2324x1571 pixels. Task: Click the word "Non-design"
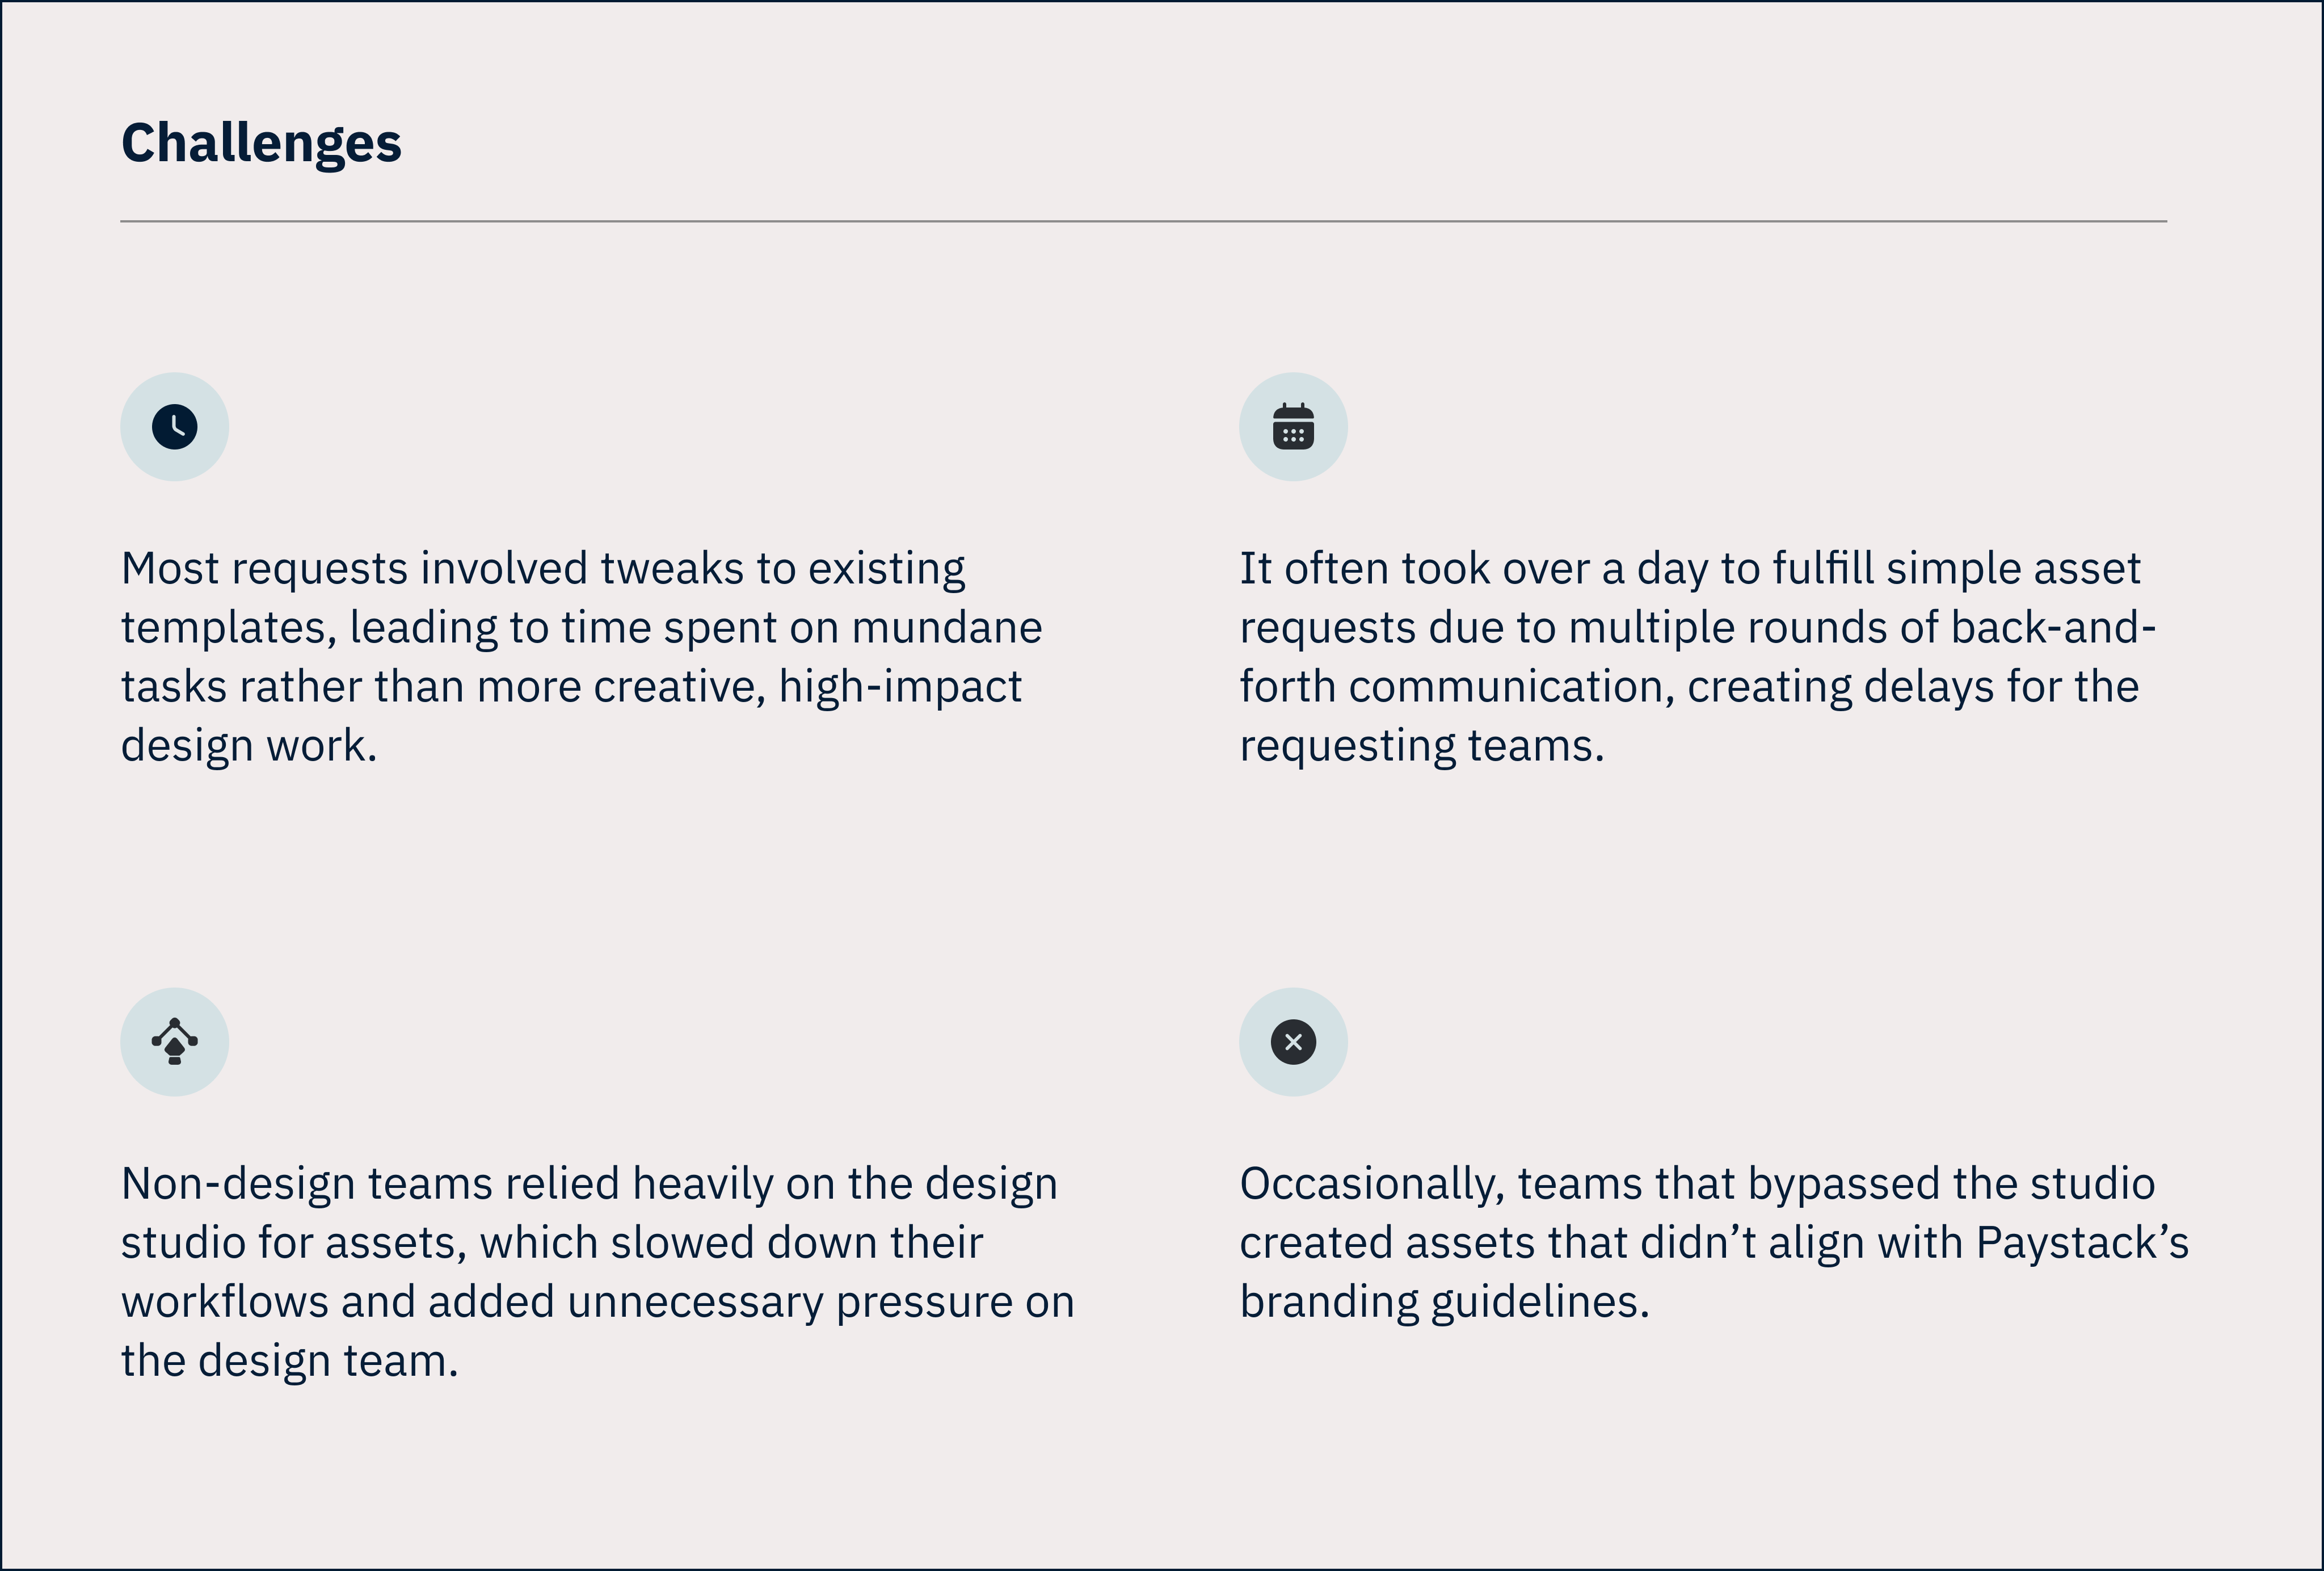pyautogui.click(x=238, y=1184)
